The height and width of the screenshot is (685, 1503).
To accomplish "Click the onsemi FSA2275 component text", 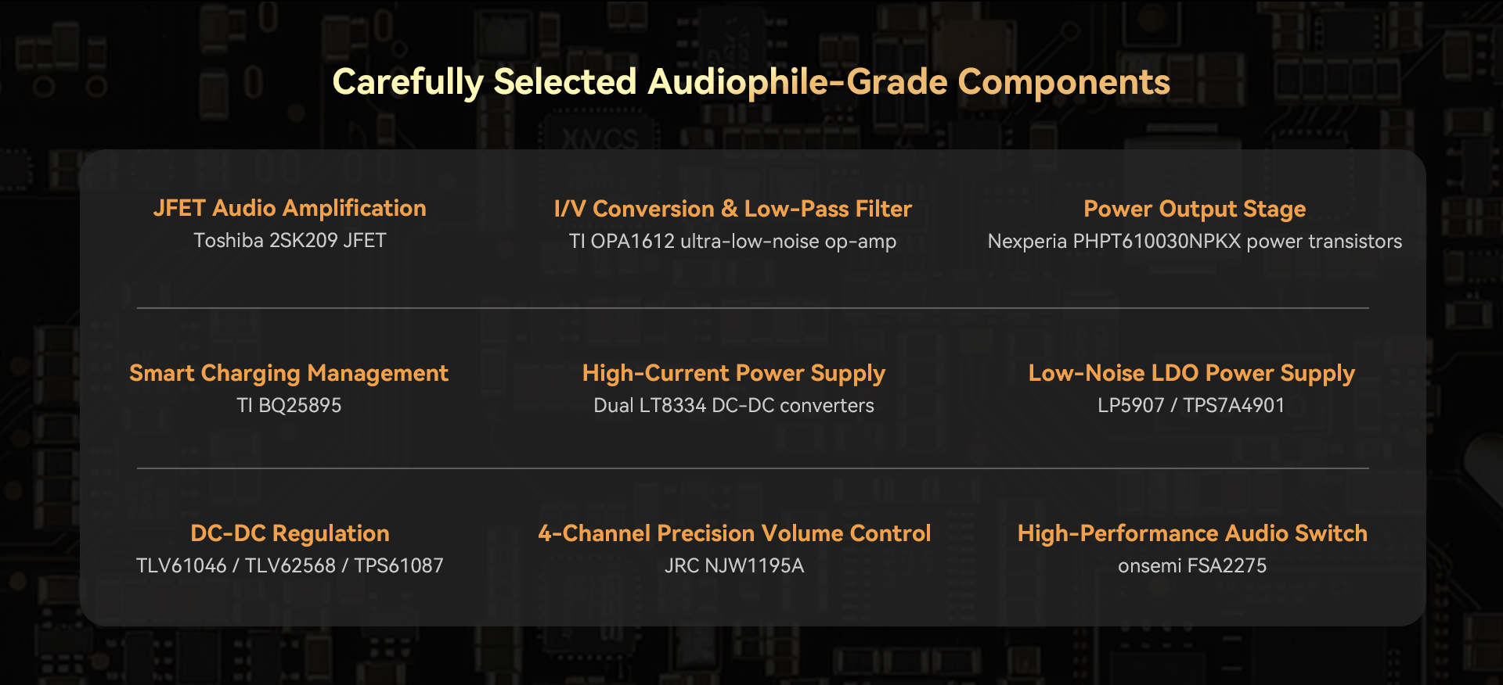I will (1192, 565).
